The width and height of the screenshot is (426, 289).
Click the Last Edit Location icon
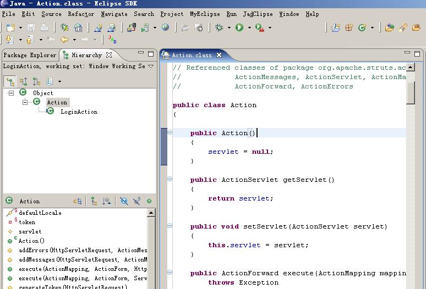(51, 40)
